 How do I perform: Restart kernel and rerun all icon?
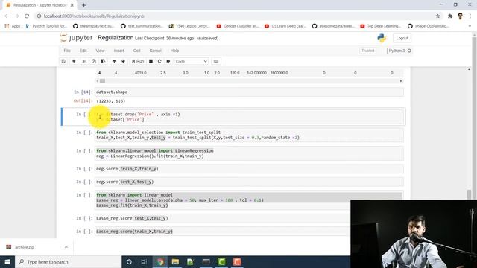[168, 61]
